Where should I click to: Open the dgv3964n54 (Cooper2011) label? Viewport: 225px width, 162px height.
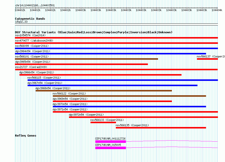pyautogui.click(x=33, y=51)
